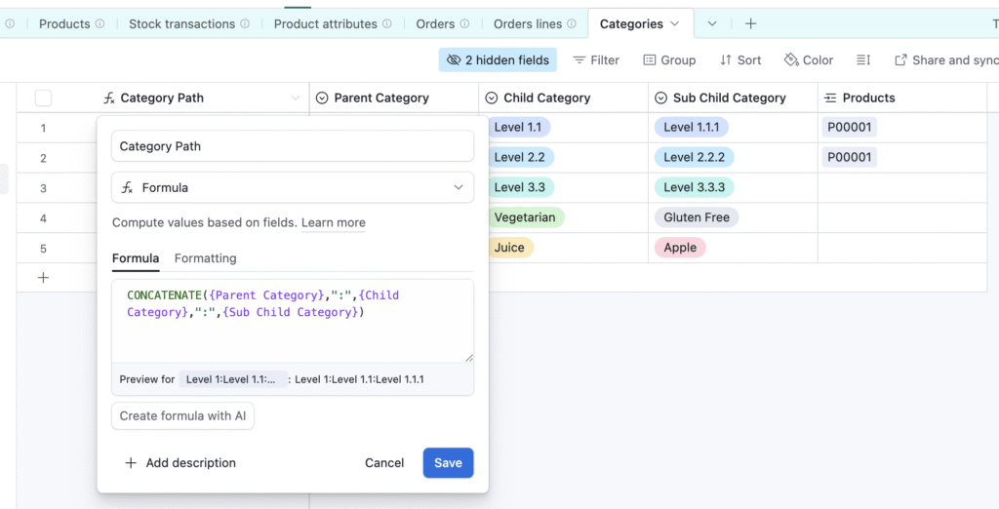Click the Category Path field name input
Viewport: 999px width, 509px height.
293,146
